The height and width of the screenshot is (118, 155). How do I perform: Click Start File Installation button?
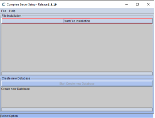77,21
